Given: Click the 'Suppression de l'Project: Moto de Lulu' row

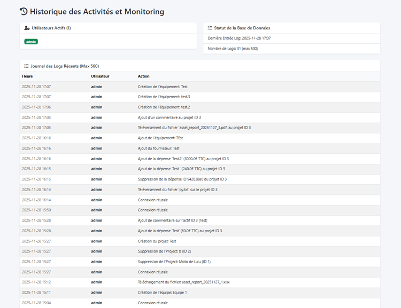Looking at the screenshot, I should [x=174, y=262].
